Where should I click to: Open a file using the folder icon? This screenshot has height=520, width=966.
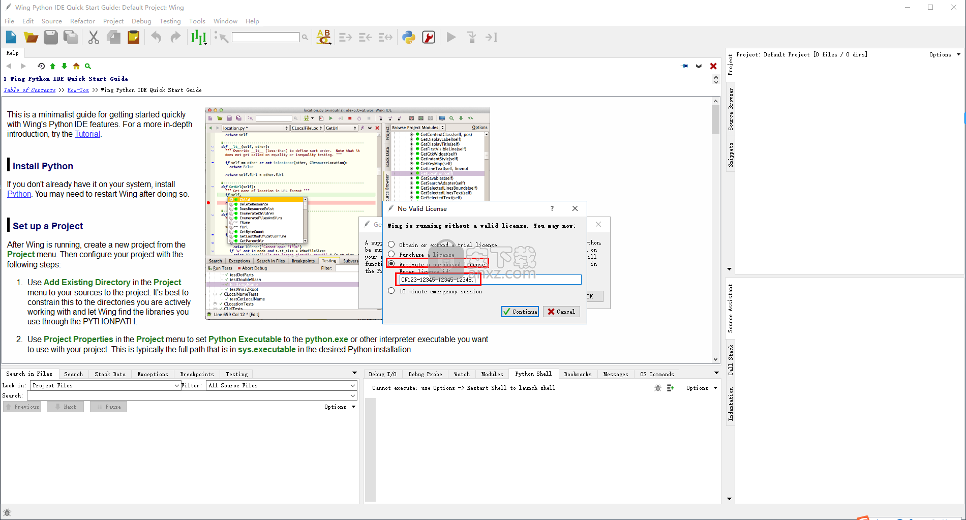[x=31, y=37]
